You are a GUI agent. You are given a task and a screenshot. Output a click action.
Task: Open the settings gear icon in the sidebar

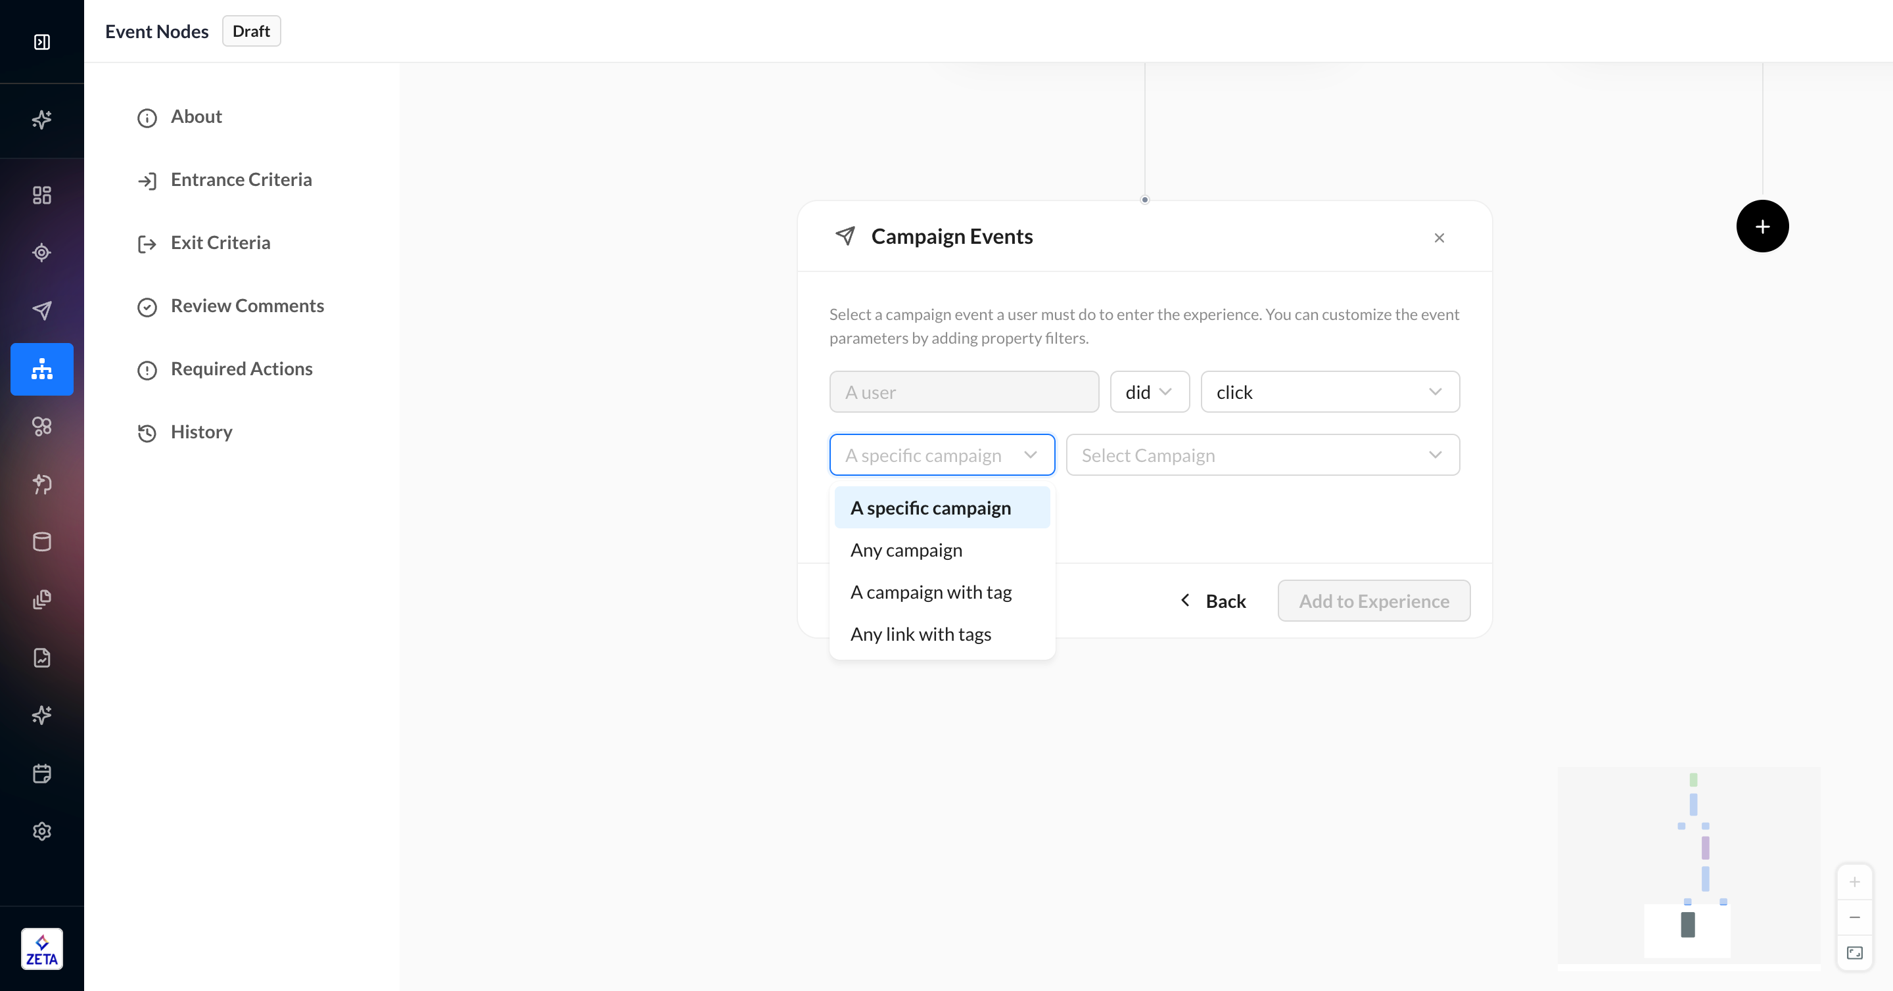tap(42, 831)
